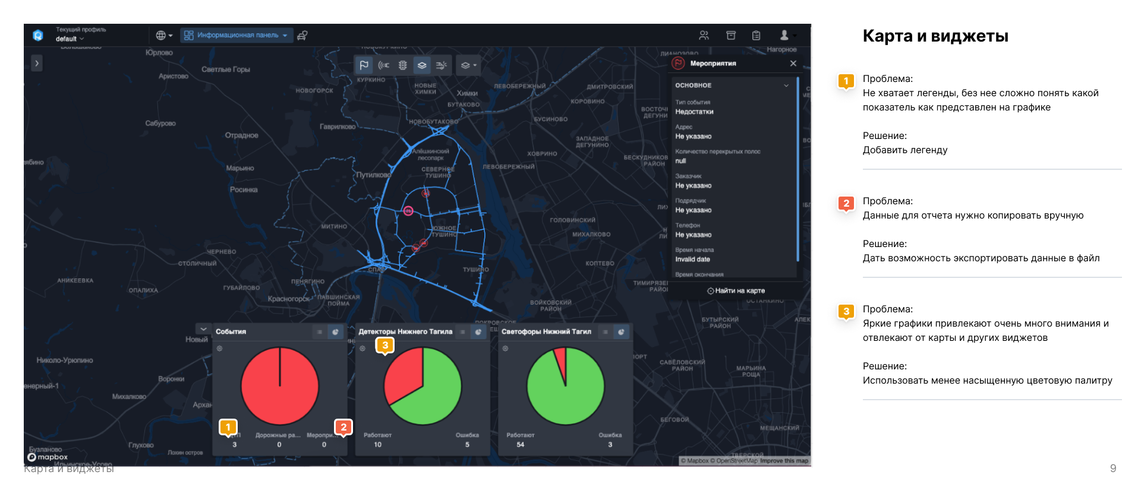
Task: Click the pink event marker on the map
Action: [408, 211]
